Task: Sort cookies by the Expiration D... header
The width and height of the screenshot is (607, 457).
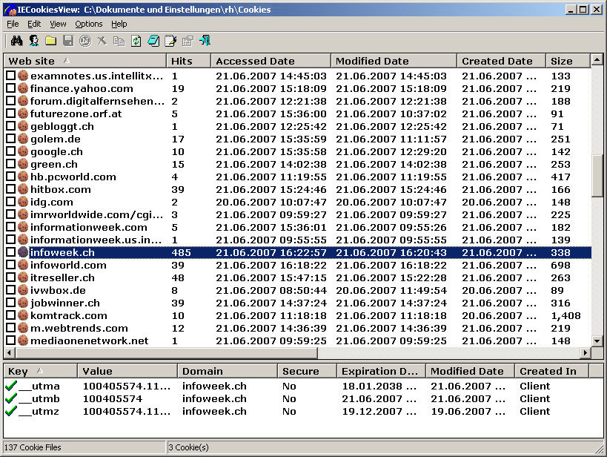Action: tap(381, 372)
